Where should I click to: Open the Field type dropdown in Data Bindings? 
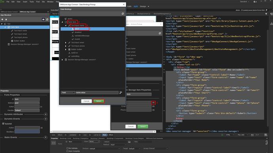(68, 93)
